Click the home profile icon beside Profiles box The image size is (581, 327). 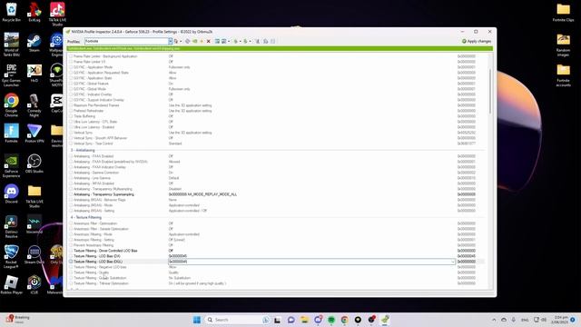[176, 41]
